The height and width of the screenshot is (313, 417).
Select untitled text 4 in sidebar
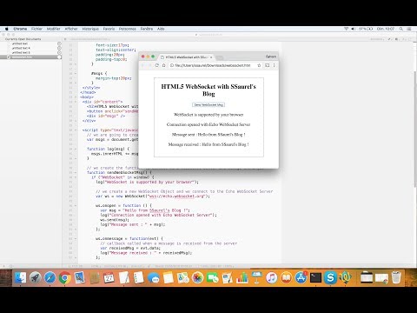coord(30,48)
